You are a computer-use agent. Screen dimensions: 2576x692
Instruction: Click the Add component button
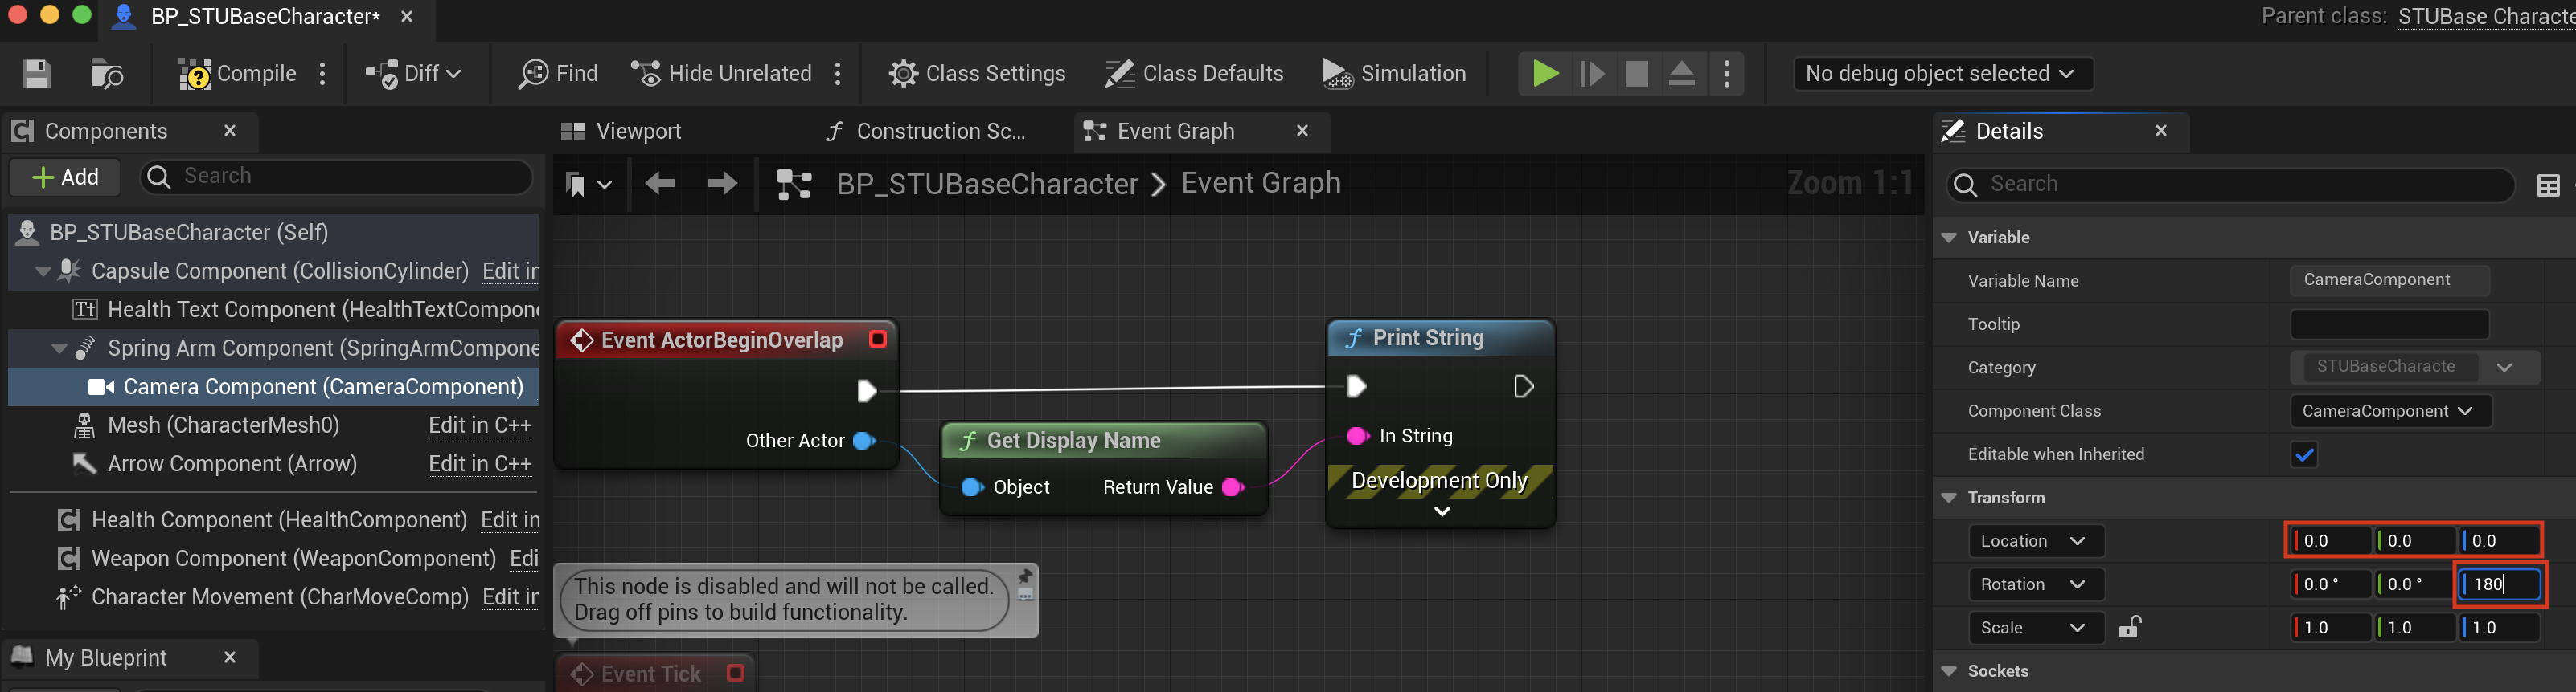click(65, 177)
